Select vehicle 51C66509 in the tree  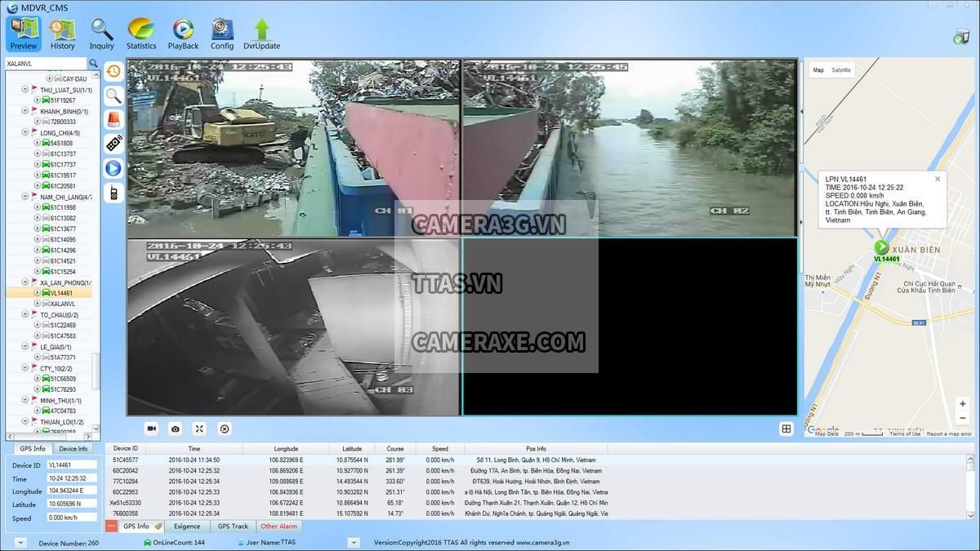click(63, 379)
